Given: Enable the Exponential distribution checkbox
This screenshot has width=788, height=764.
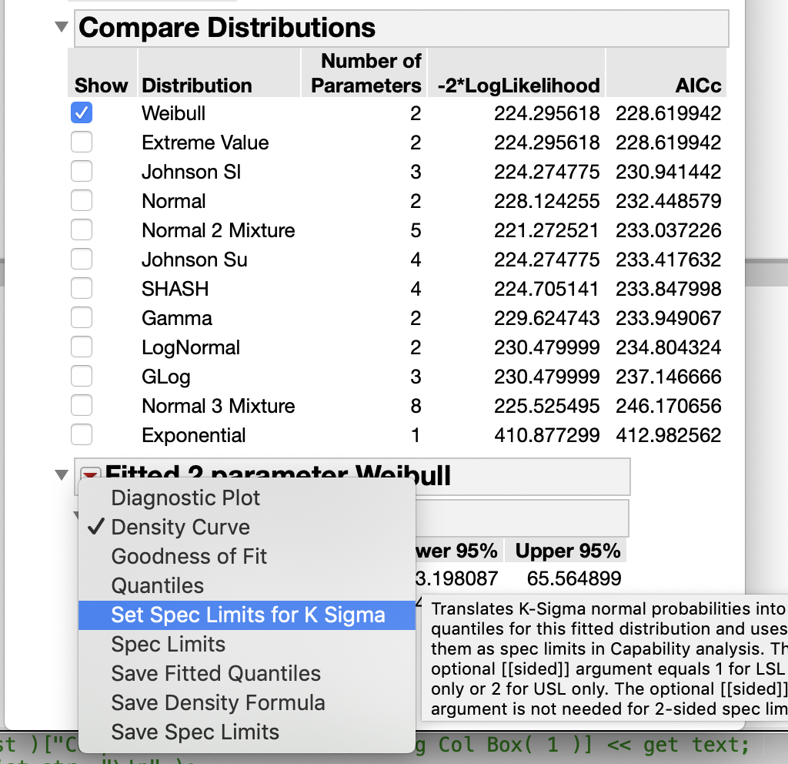Looking at the screenshot, I should pyautogui.click(x=82, y=435).
